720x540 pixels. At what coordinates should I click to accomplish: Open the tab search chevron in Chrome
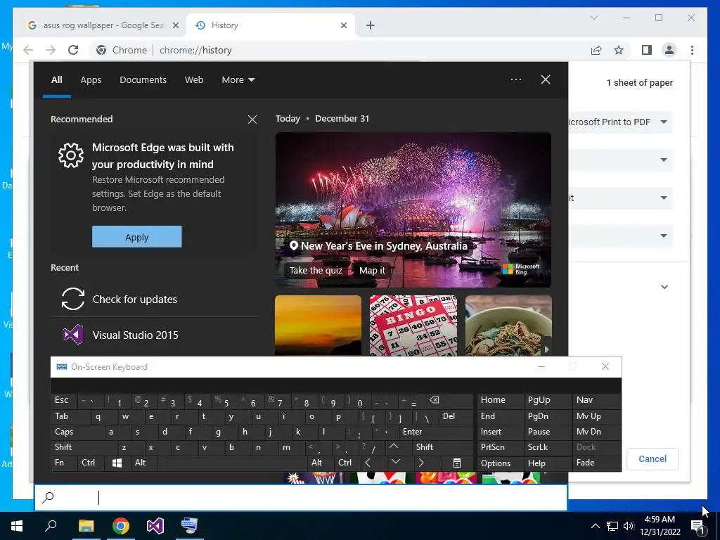(x=593, y=18)
